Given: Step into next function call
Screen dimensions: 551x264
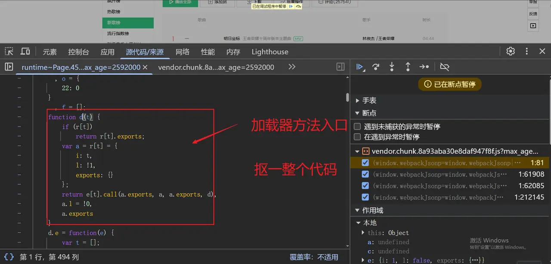Looking at the screenshot, I should [x=392, y=67].
